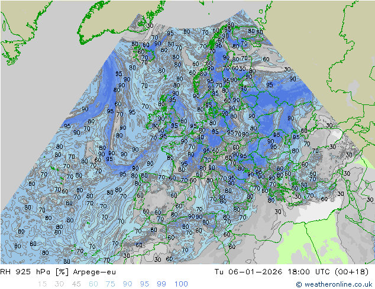Select legend value 15 below the map
Screen dimensions: 375x289
tap(42, 284)
